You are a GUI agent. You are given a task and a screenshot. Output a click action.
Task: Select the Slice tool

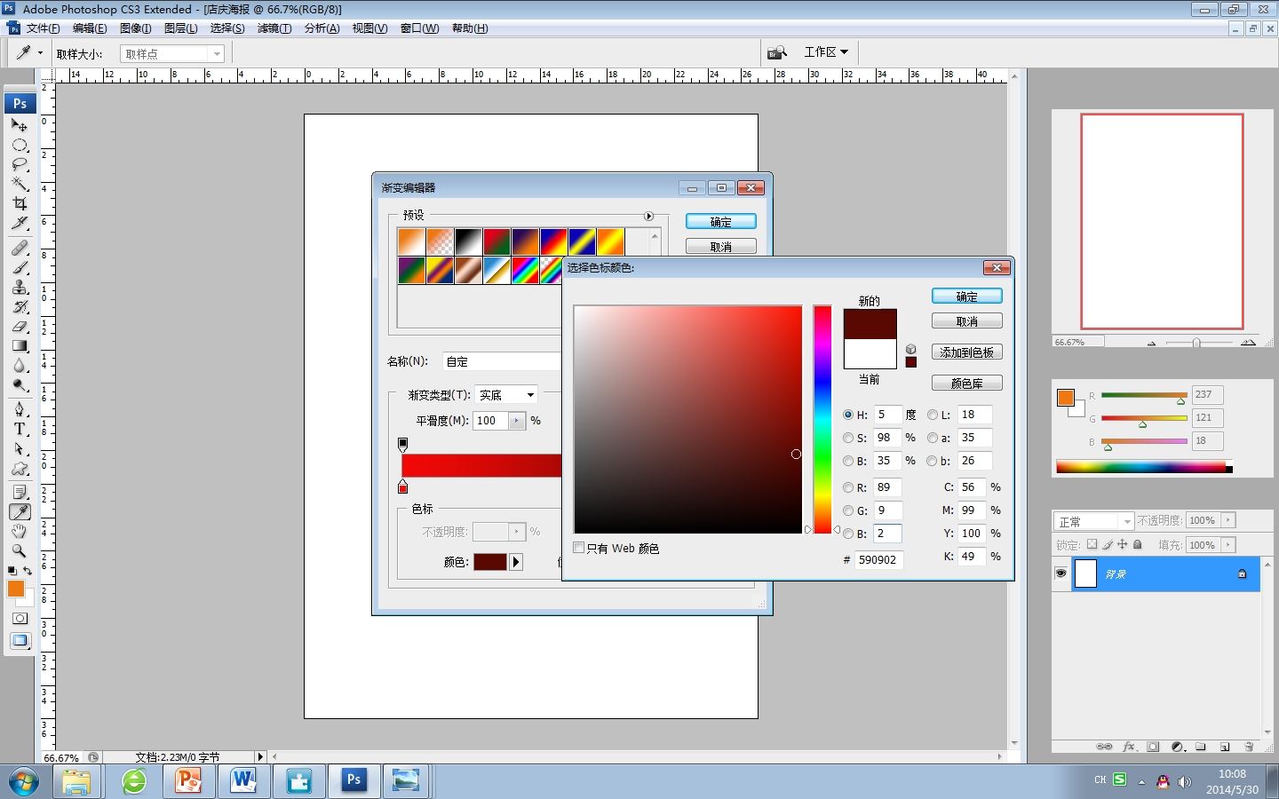(x=20, y=223)
